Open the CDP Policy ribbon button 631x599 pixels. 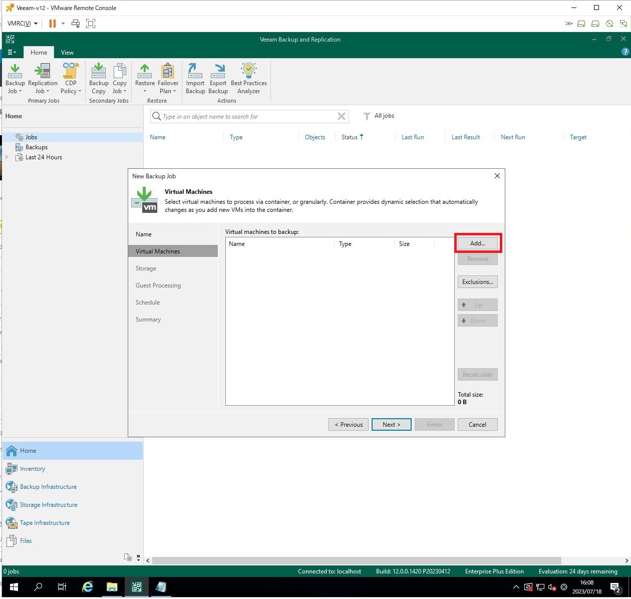(x=71, y=79)
